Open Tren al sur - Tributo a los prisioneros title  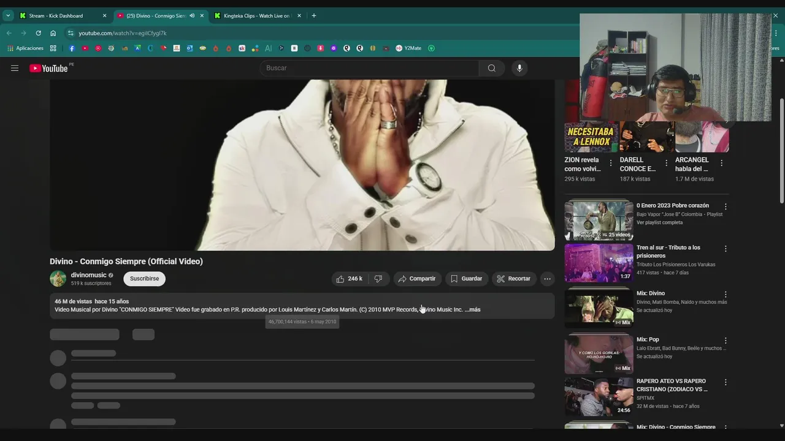pyautogui.click(x=668, y=252)
